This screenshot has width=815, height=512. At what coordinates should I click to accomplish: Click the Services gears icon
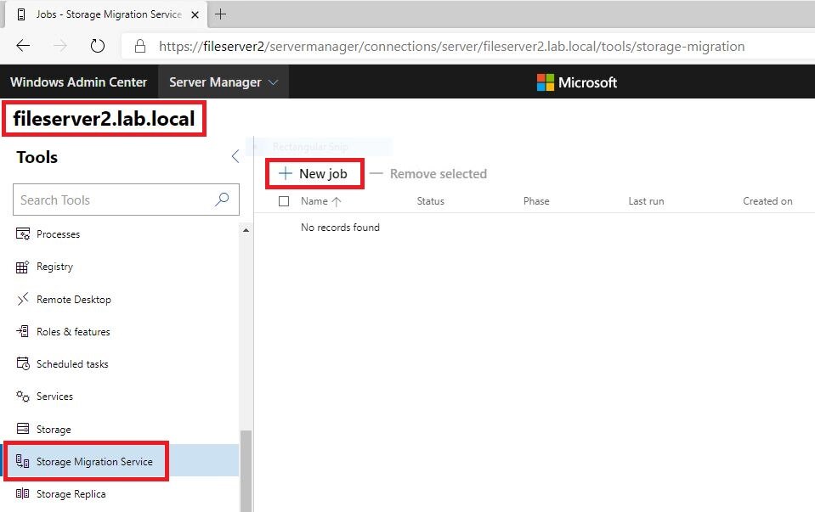pos(22,397)
